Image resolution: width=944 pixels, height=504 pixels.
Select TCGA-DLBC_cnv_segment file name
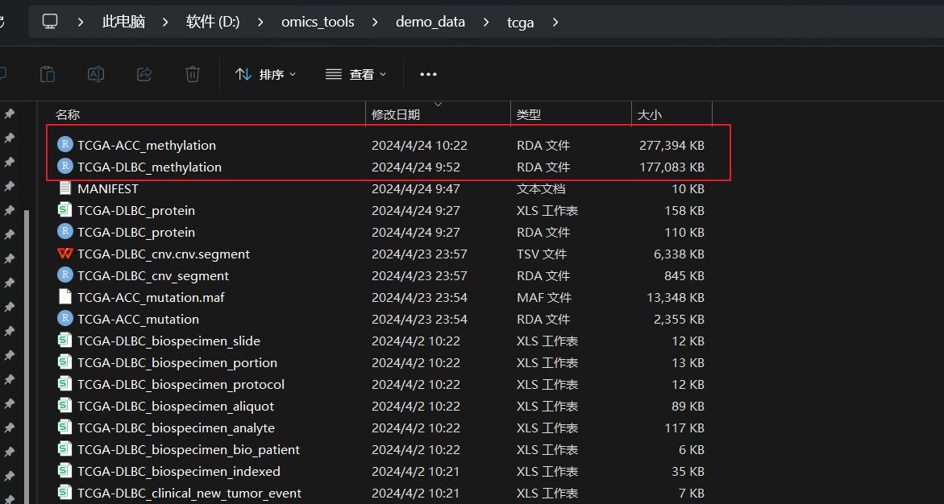click(x=153, y=275)
